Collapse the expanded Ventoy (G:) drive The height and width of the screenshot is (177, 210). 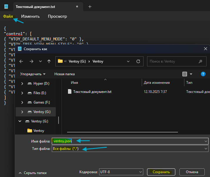coord(20,121)
